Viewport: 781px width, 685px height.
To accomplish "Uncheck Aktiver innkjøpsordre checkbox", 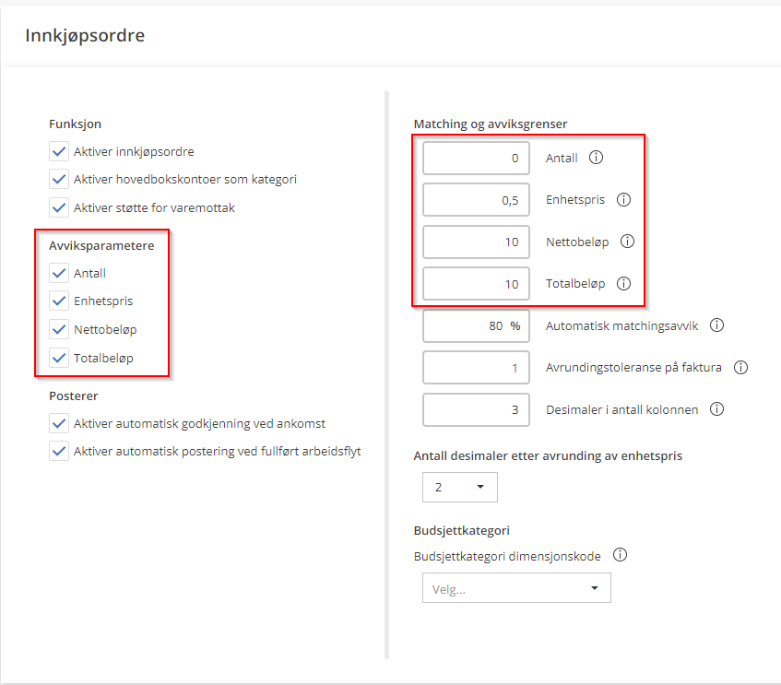I will [60, 151].
